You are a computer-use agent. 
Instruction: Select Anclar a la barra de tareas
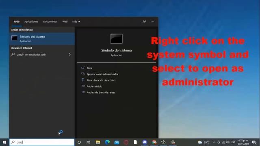101,92
